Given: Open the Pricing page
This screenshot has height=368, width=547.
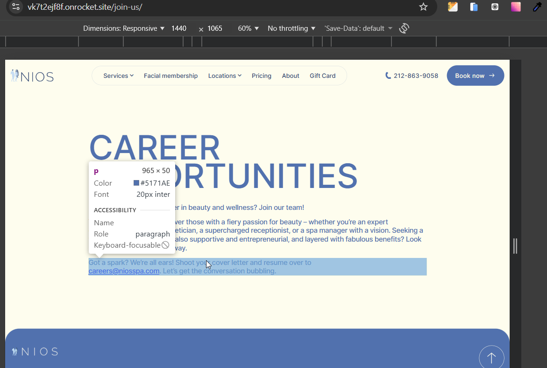Looking at the screenshot, I should tap(261, 76).
